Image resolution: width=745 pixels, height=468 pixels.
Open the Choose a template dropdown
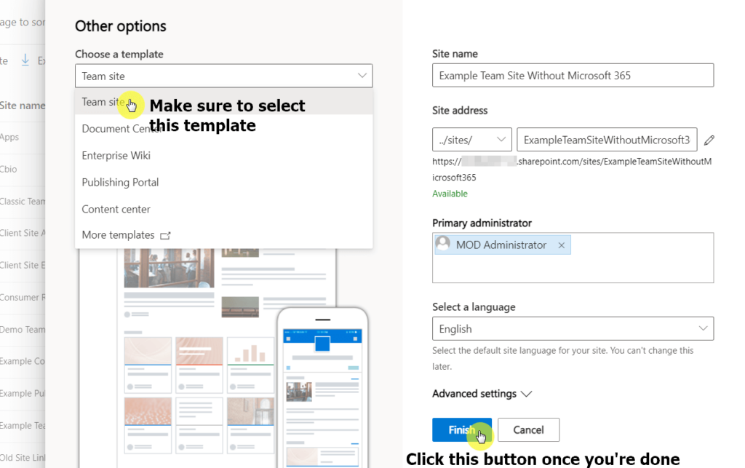(223, 76)
